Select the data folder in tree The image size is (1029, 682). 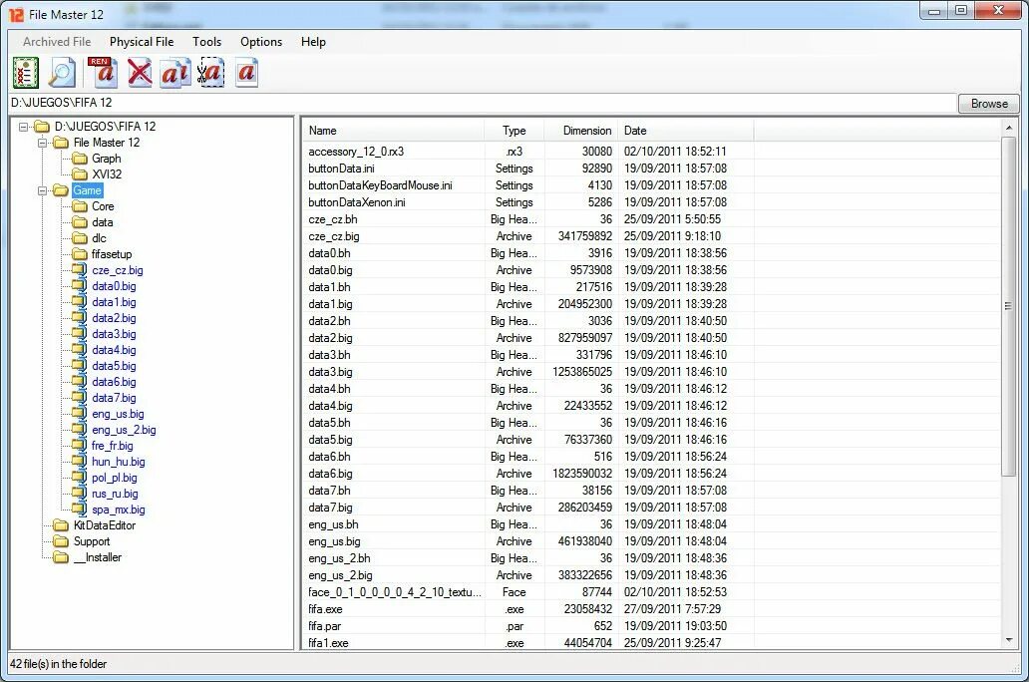coord(103,222)
